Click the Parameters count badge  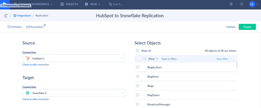[x=45, y=25]
